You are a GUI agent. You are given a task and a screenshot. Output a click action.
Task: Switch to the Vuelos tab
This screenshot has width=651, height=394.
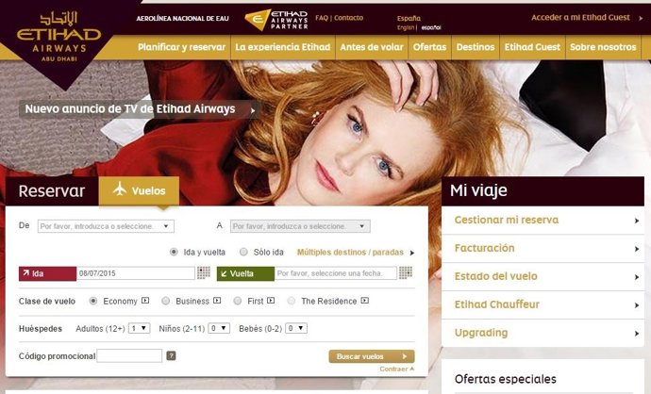tap(138, 190)
